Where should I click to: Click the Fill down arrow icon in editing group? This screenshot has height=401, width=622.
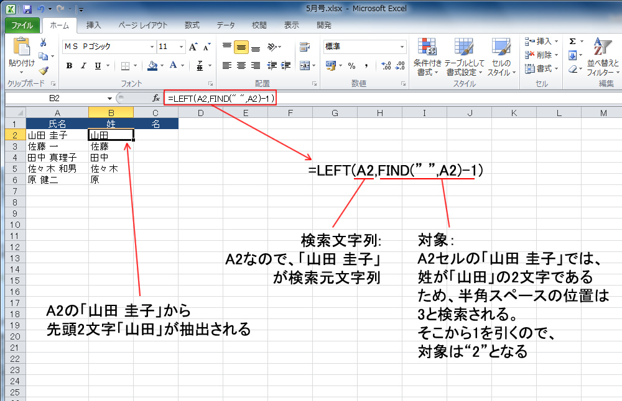pos(572,55)
